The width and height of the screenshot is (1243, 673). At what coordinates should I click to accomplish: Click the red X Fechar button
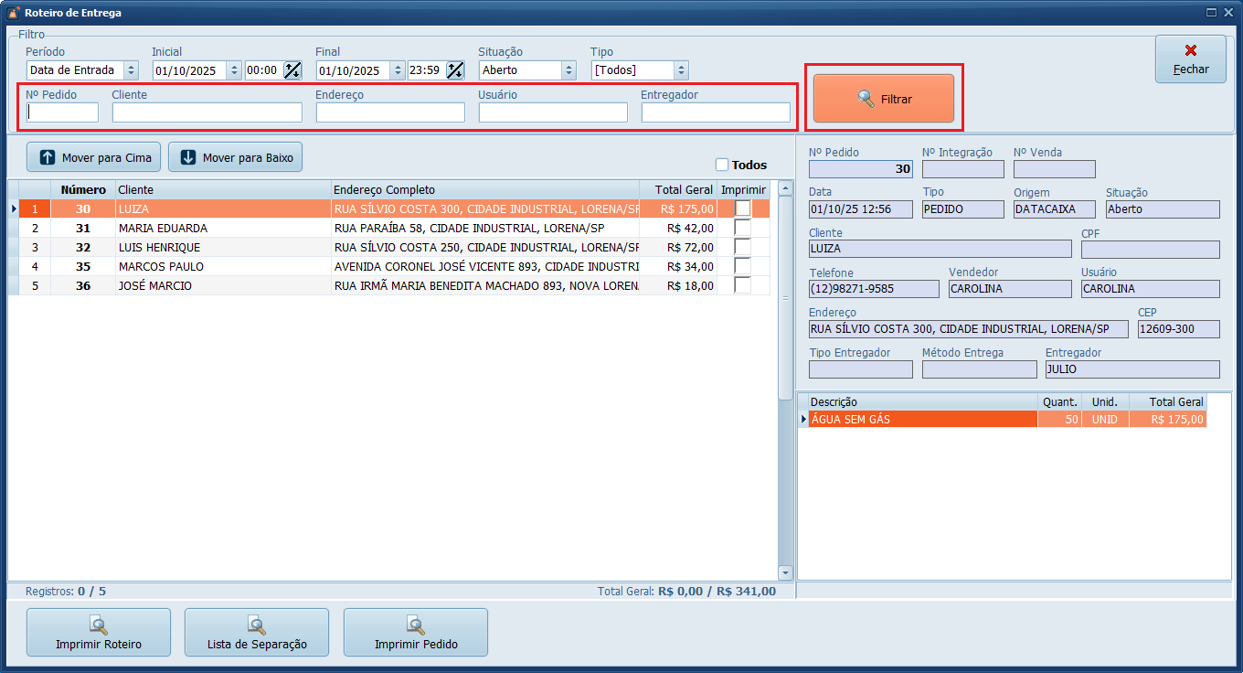click(x=1190, y=59)
